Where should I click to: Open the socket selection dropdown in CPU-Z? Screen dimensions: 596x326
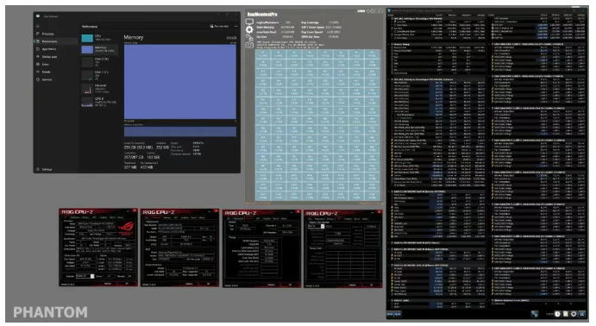[85, 276]
